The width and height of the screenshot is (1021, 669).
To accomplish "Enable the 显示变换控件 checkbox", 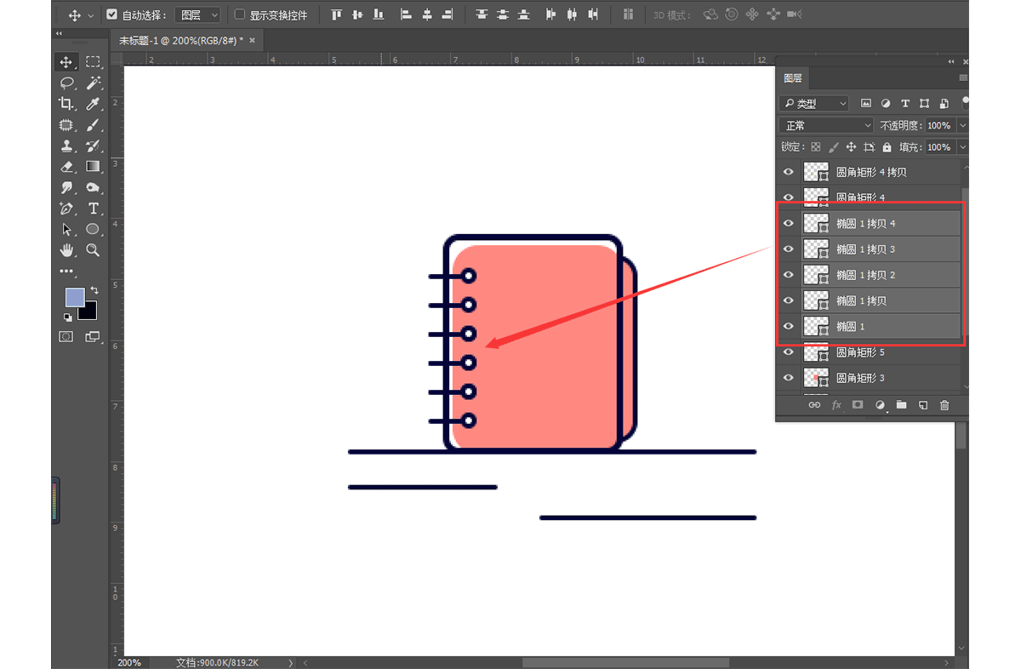I will [x=239, y=15].
